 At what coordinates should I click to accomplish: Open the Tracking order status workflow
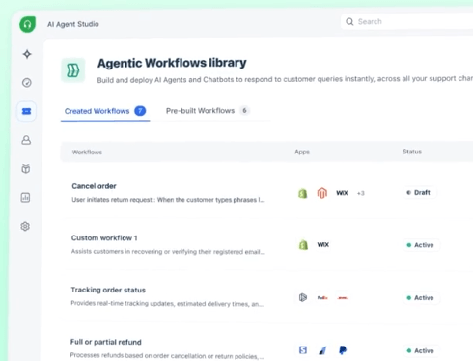pos(108,290)
